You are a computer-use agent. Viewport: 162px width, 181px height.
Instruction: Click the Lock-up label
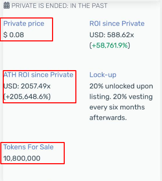pos(103,75)
